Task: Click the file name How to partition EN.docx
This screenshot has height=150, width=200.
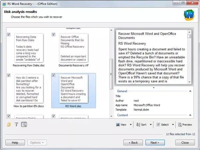Action: coord(29,106)
